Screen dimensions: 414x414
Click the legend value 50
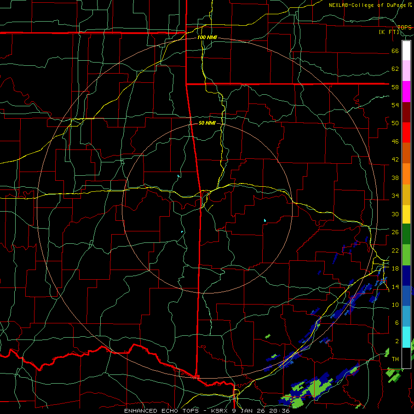click(395, 123)
